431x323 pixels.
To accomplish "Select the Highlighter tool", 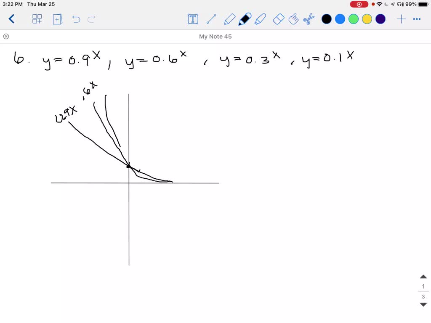I will [x=261, y=19].
